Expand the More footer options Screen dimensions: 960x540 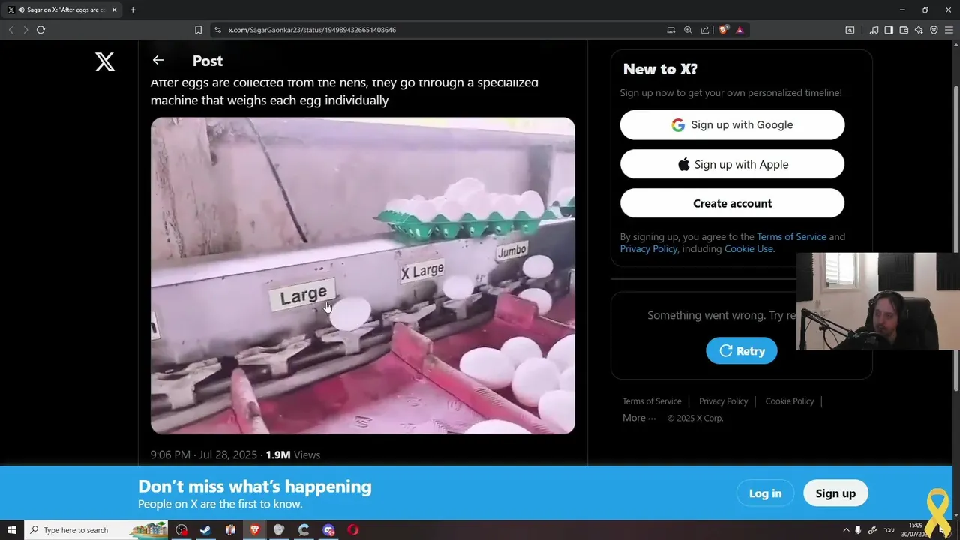pos(639,418)
